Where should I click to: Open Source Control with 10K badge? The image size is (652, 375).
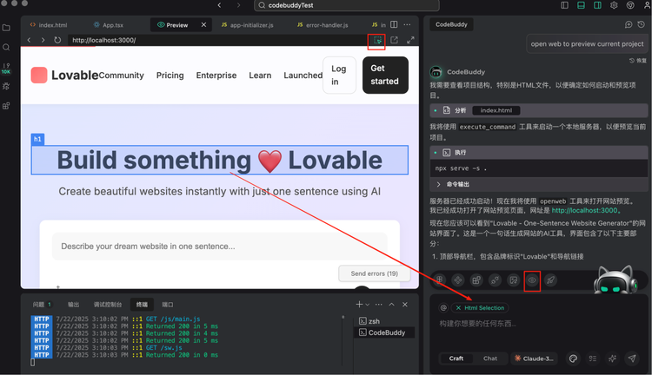(6, 68)
